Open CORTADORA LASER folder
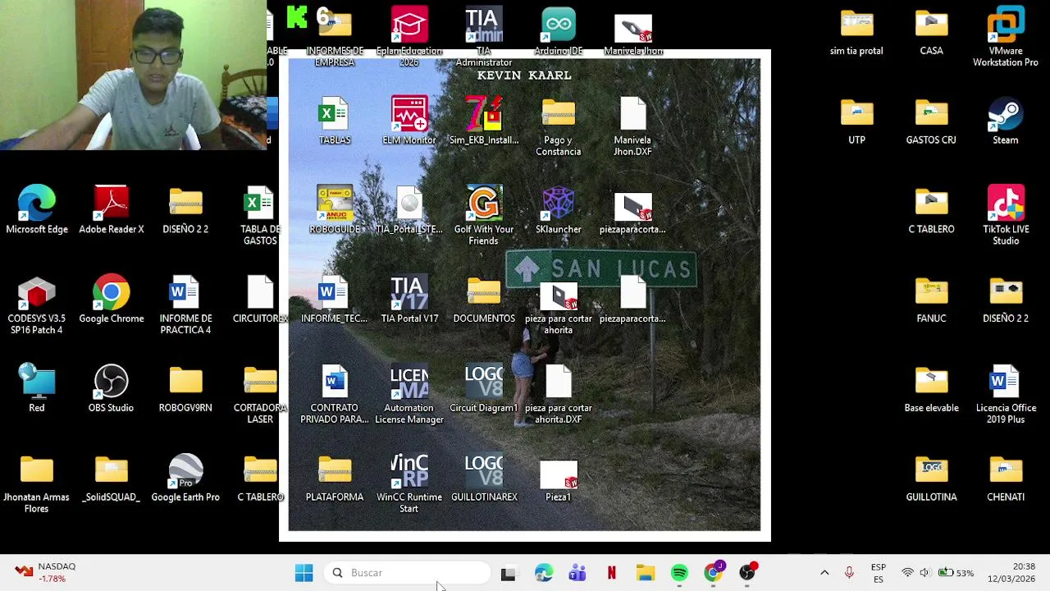Viewport: 1050px width, 591px height. pyautogui.click(x=260, y=395)
